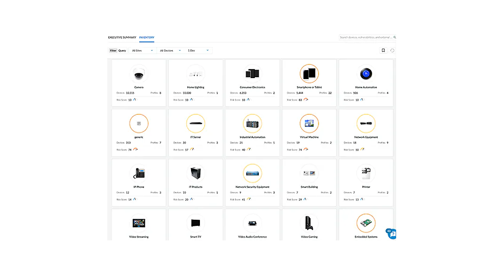This screenshot has width=502, height=279.
Task: Expand the All Sites dropdown
Action: [143, 51]
